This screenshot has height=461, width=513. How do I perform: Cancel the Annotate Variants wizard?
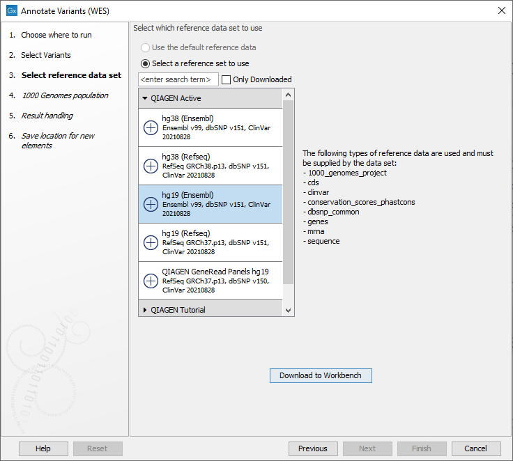[x=476, y=448]
